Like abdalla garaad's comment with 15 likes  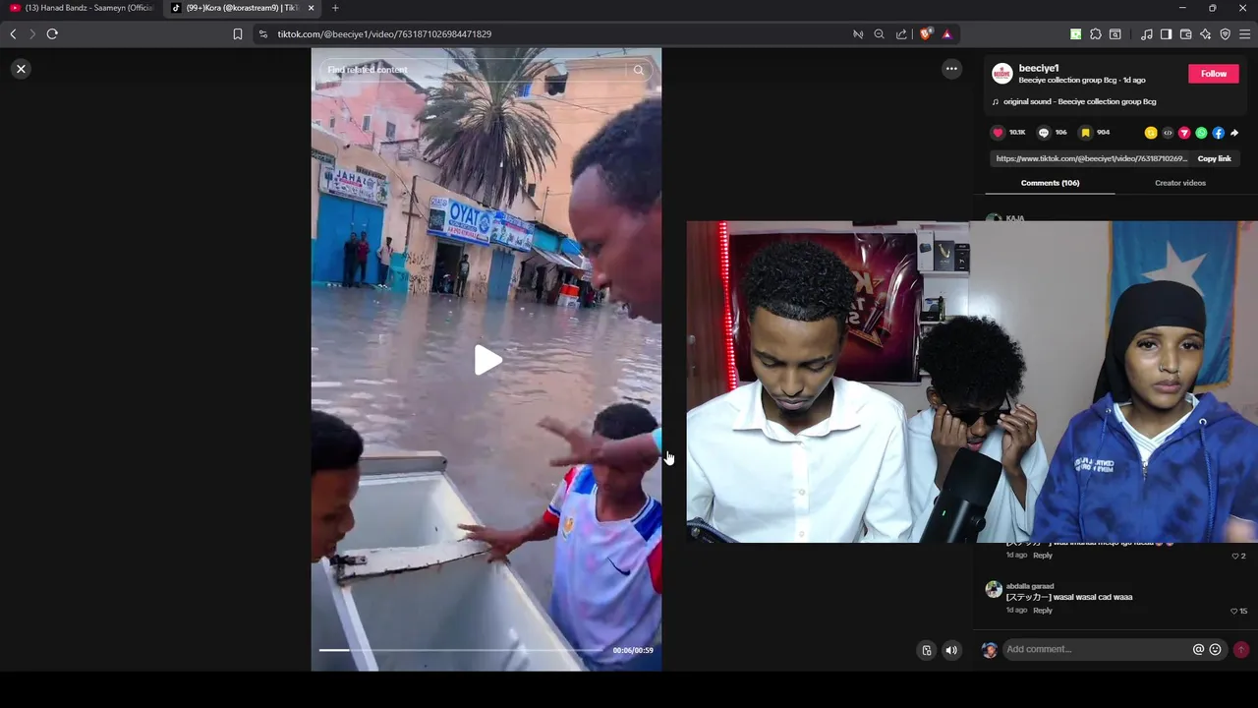[1235, 612]
